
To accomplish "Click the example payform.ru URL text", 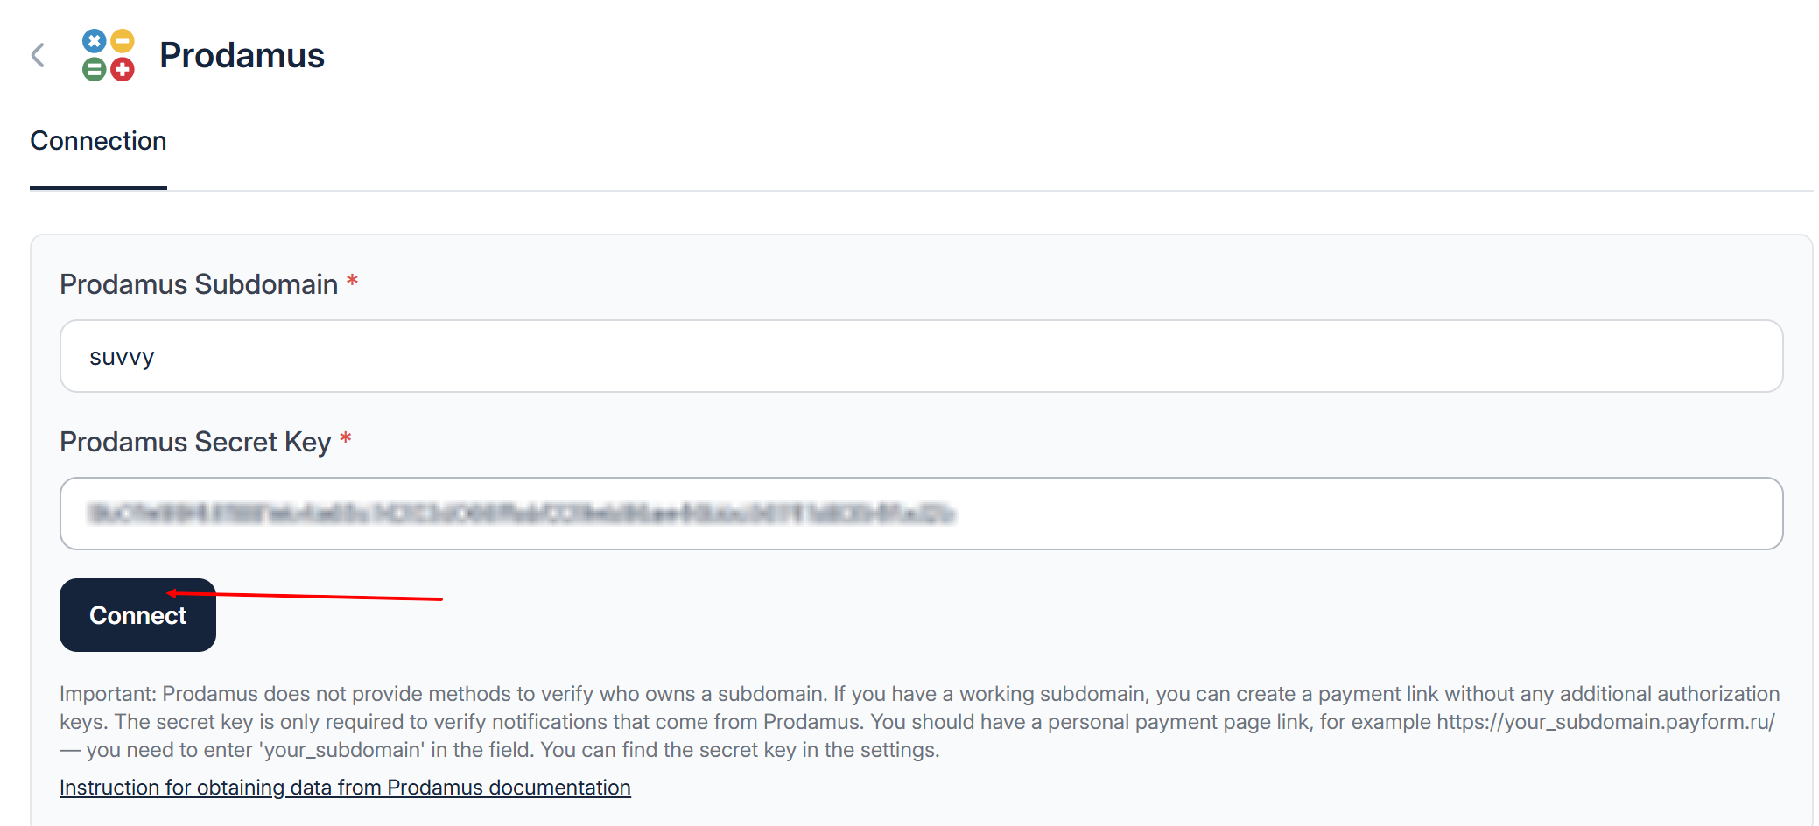I will click(x=1605, y=722).
